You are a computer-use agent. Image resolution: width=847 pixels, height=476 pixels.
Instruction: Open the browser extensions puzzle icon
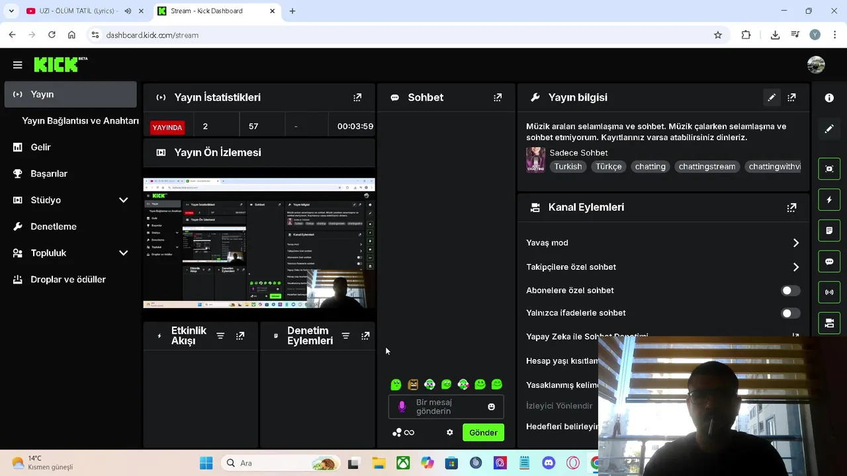click(746, 35)
